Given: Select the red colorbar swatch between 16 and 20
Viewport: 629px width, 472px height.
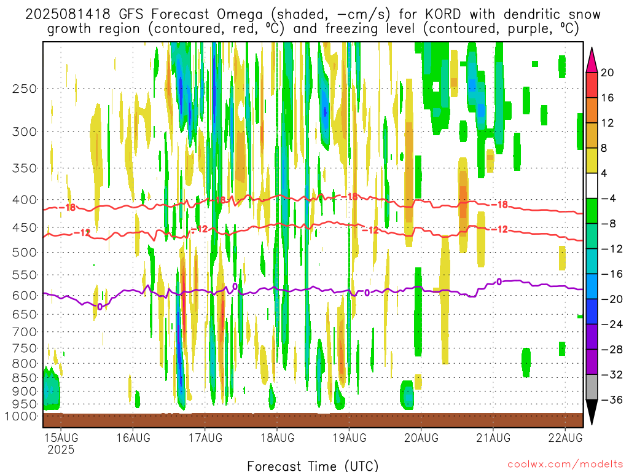Looking at the screenshot, I should pos(592,85).
